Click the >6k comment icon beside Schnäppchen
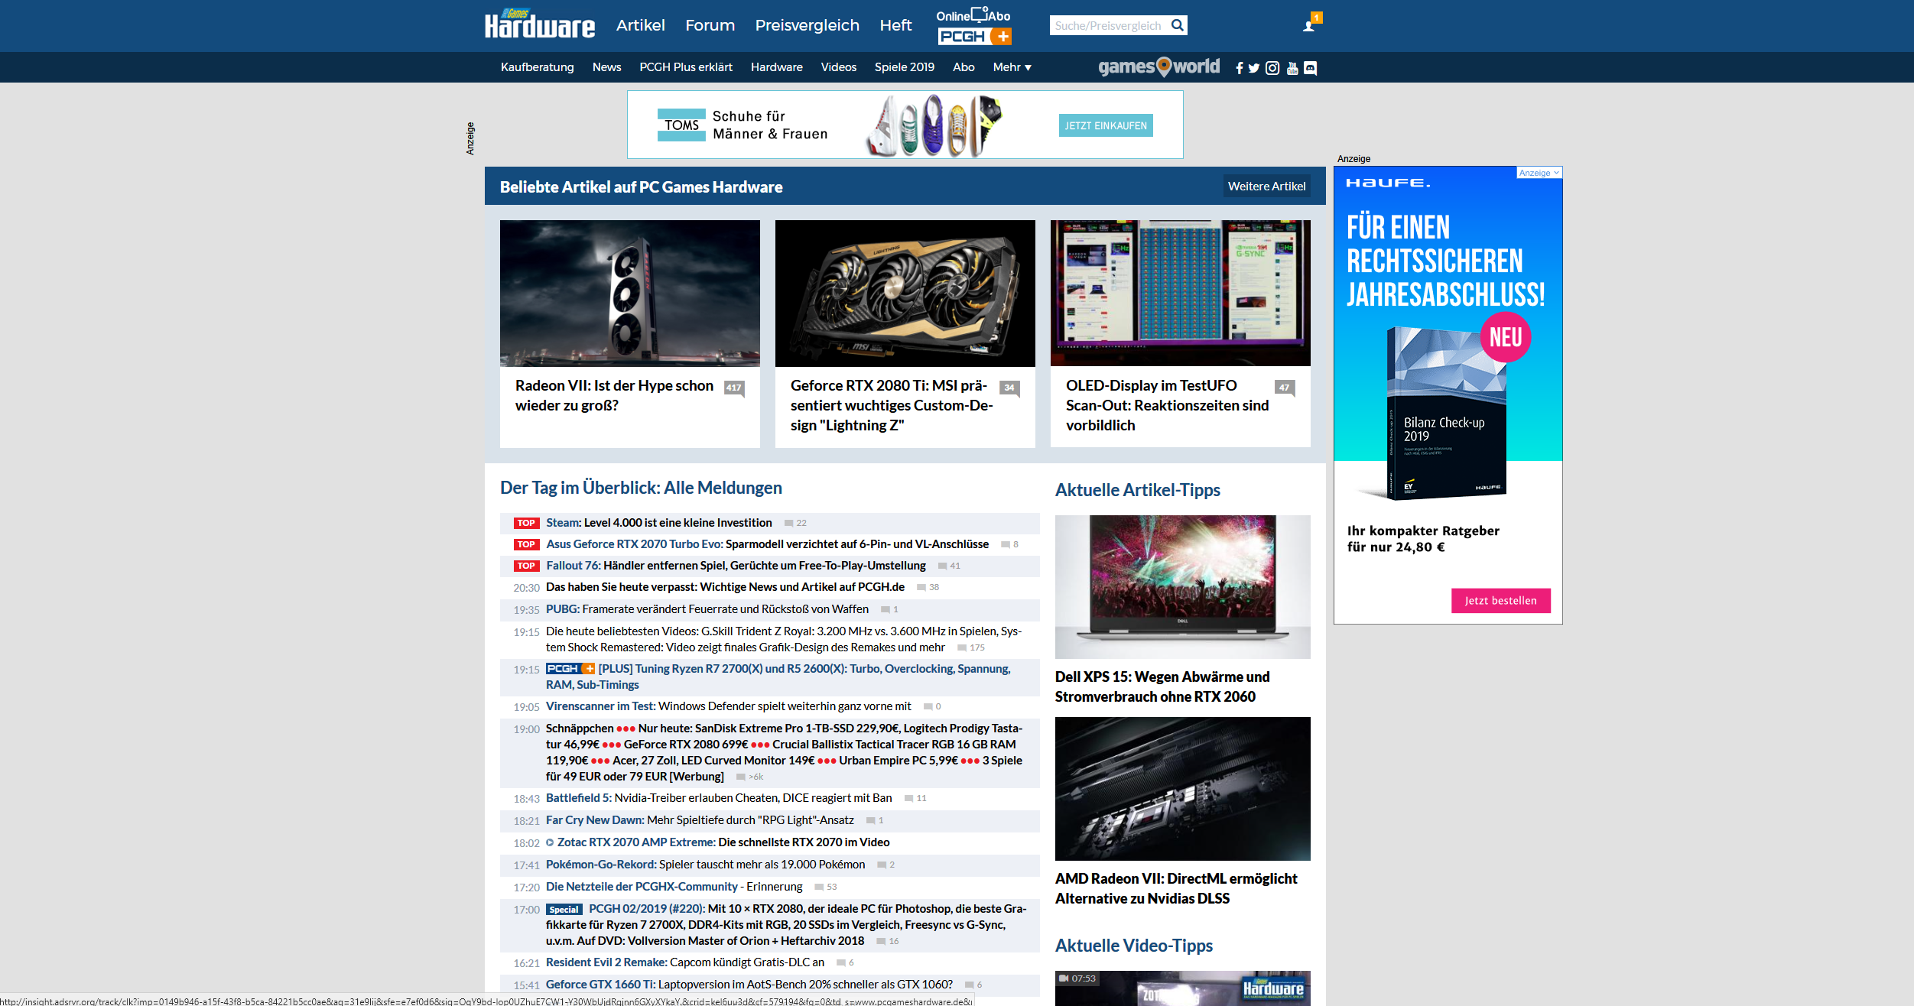The image size is (1914, 1006). 749,777
